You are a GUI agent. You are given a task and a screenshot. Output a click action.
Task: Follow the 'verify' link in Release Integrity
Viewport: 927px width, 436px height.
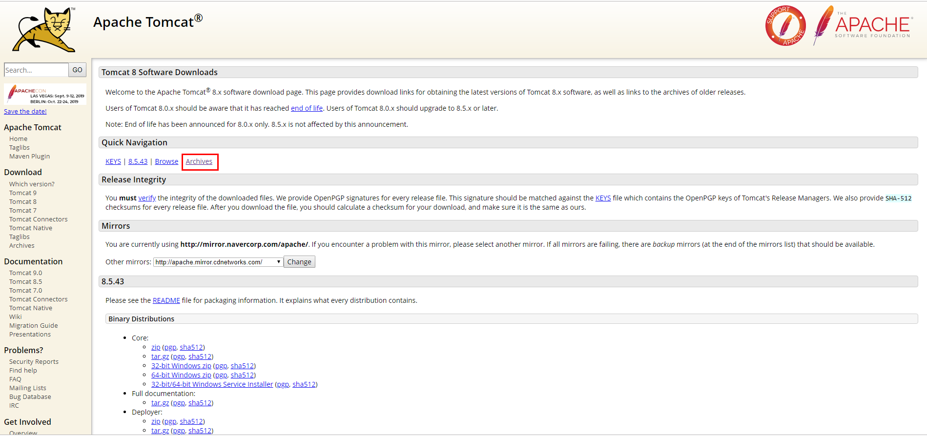tap(147, 198)
